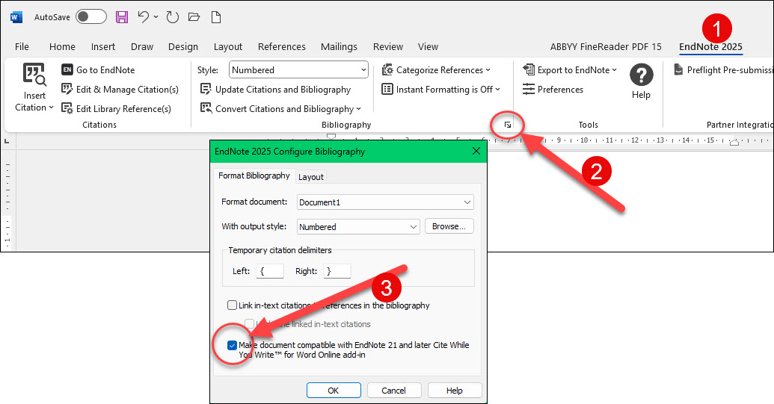
Task: Click Edit Library Reference(s) icon
Action: coord(67,109)
